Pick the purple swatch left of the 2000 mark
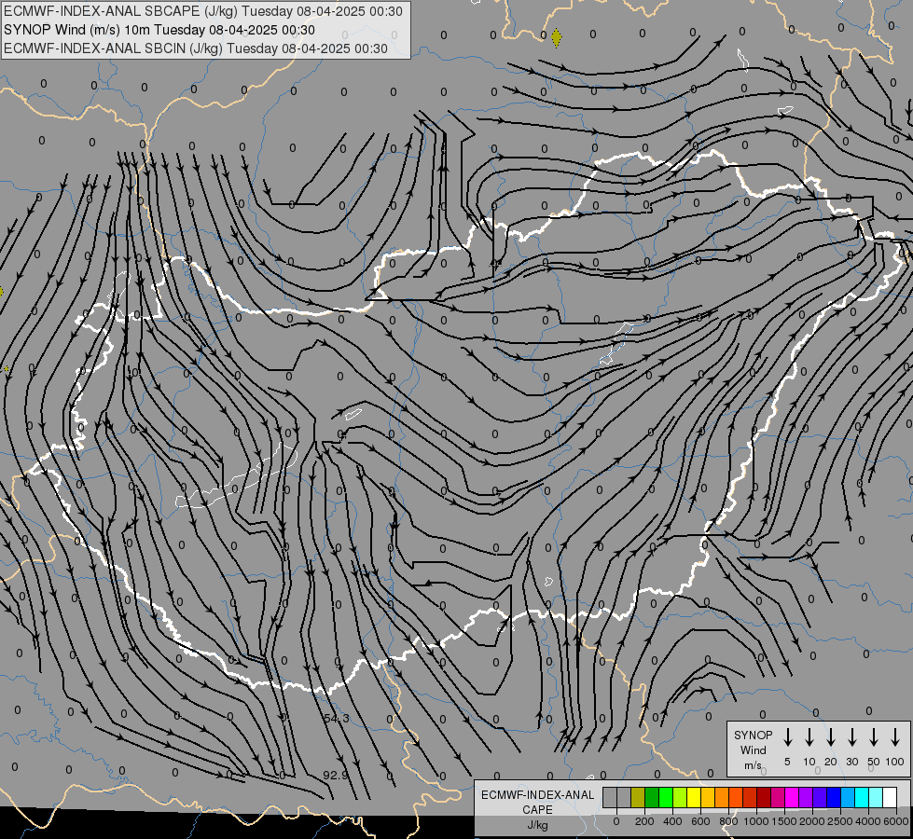This screenshot has height=839, width=913. coord(805,797)
